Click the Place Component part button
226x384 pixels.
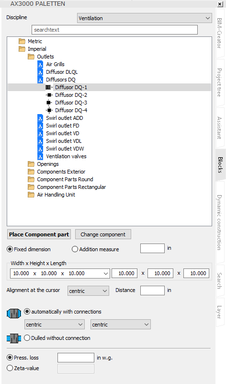[39, 234]
